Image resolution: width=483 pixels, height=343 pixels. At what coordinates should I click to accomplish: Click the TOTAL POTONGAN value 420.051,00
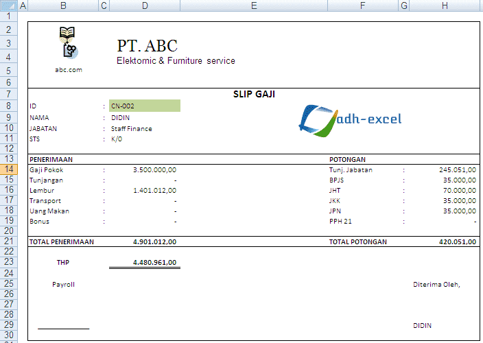(458, 241)
